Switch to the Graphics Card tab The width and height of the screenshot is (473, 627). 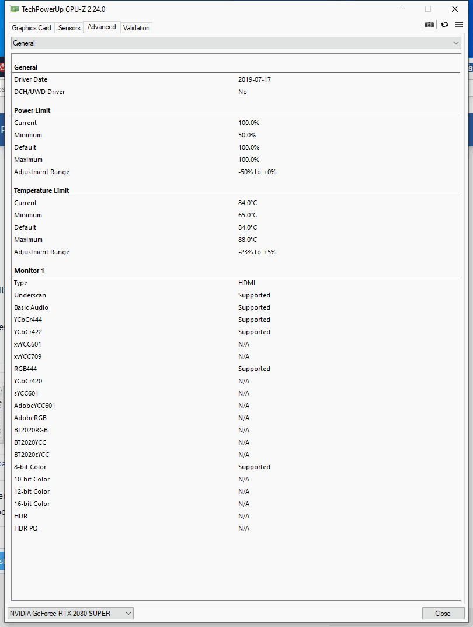32,28
